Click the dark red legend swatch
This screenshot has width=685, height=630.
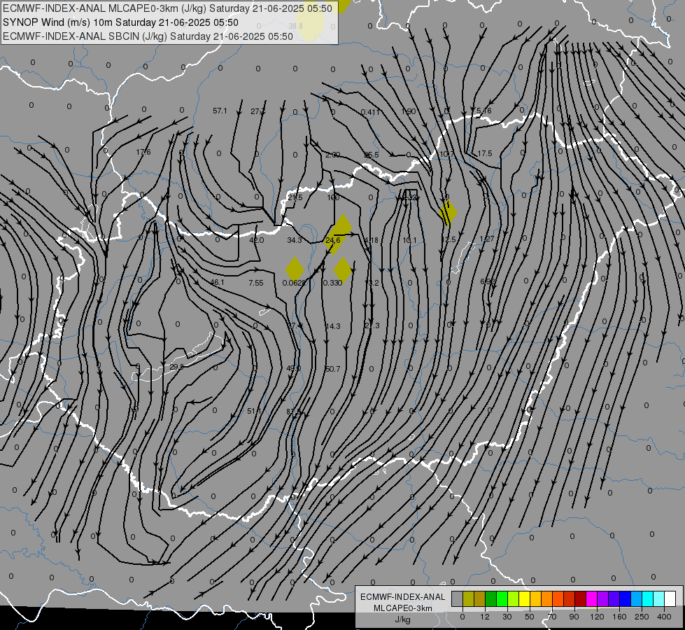tap(581, 598)
